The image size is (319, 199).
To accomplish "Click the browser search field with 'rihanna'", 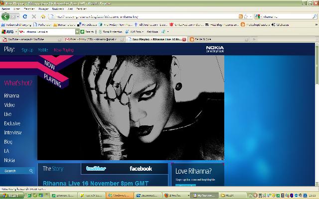I will (x=287, y=16).
